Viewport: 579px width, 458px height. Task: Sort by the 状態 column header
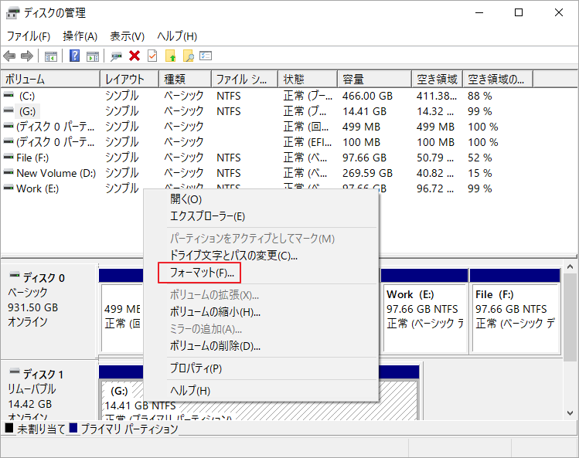pyautogui.click(x=308, y=80)
